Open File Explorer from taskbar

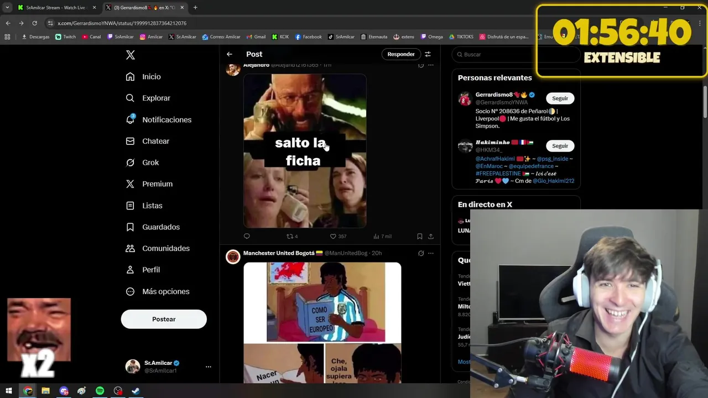45,391
